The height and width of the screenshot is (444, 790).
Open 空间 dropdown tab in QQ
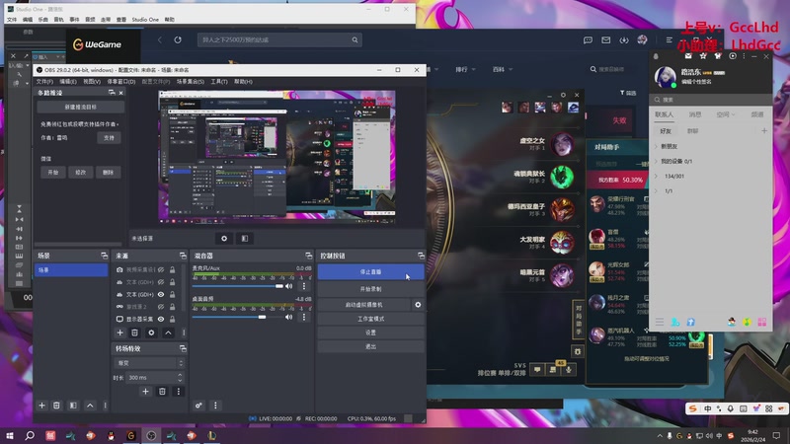pos(726,114)
